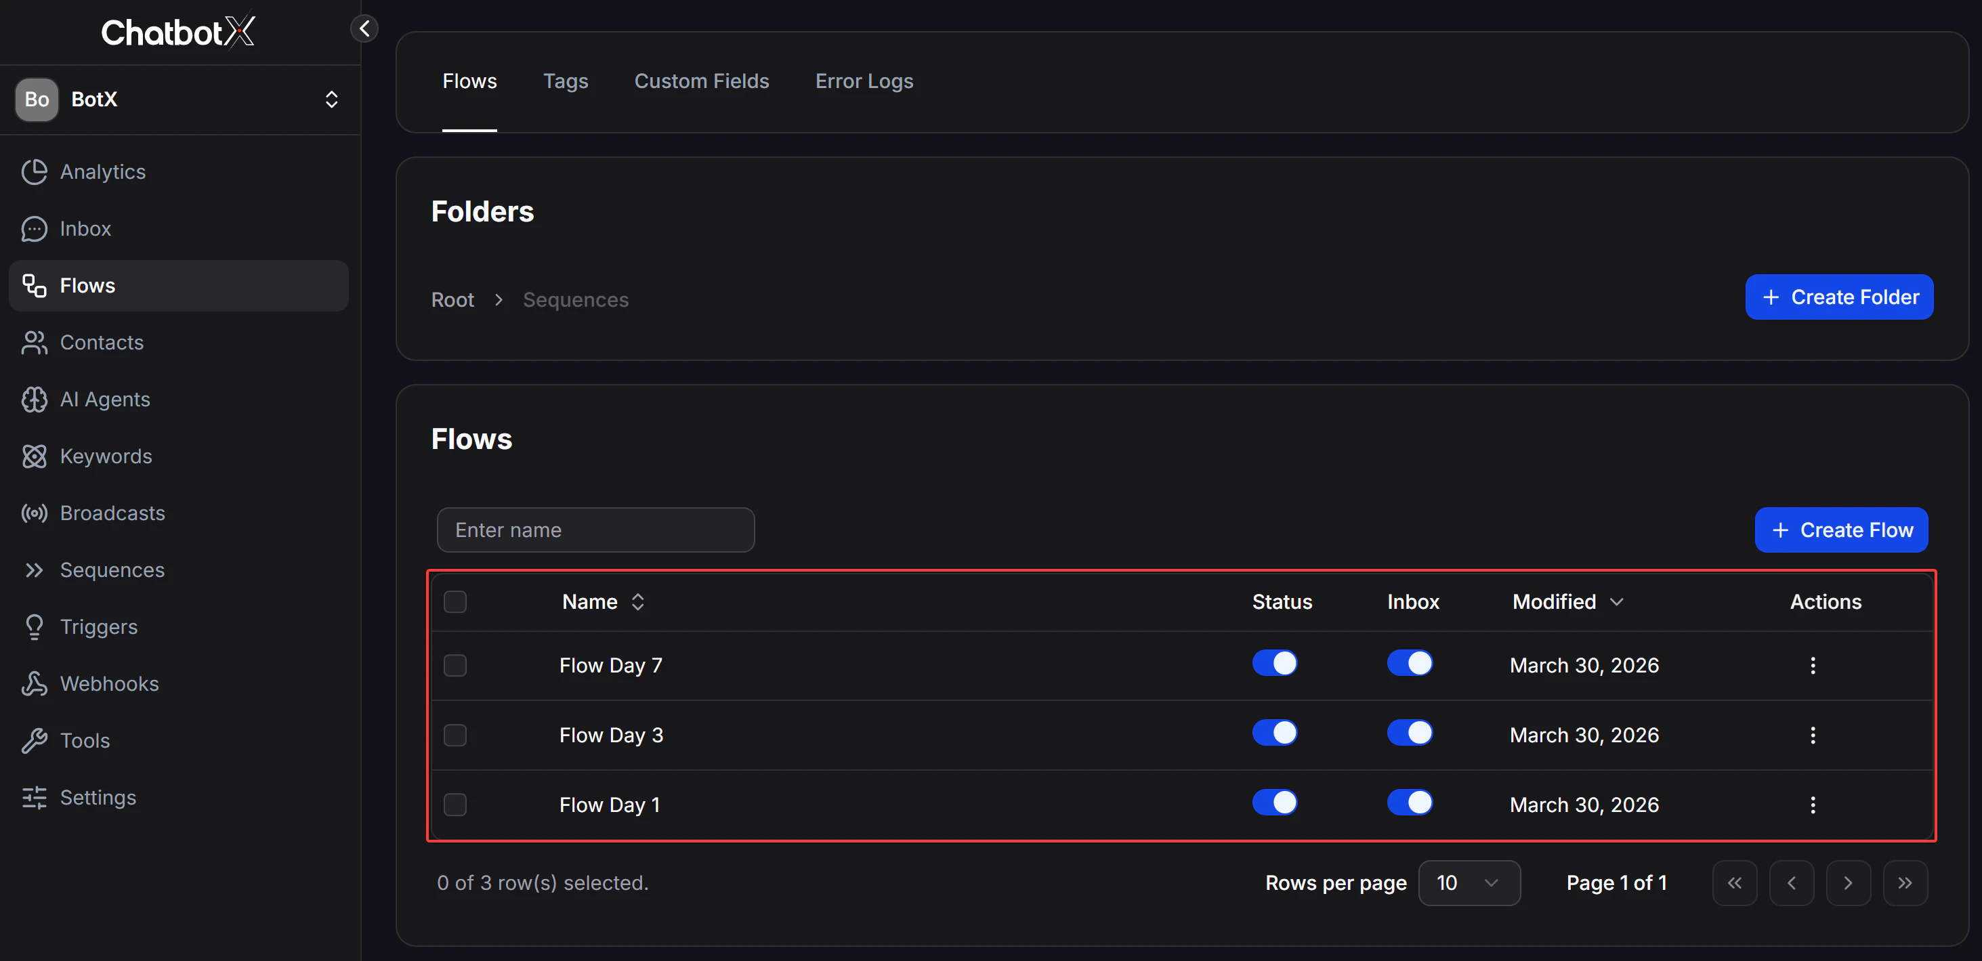Screen dimensions: 1982x961
Task: Toggle Status switch for Flow Day 1
Action: click(1275, 803)
